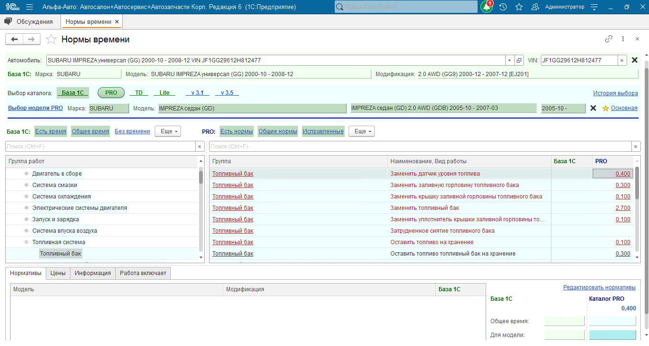This screenshot has height=346, width=649.
Task: Click the Для модели PRO value field
Action: click(612, 335)
